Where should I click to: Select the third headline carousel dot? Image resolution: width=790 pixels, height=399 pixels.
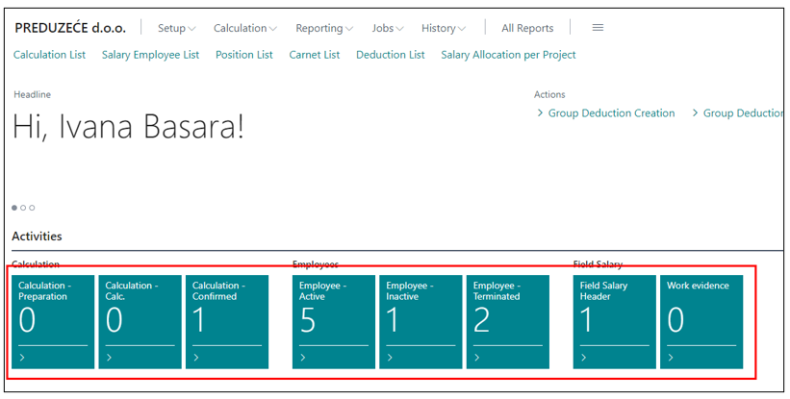coord(32,208)
